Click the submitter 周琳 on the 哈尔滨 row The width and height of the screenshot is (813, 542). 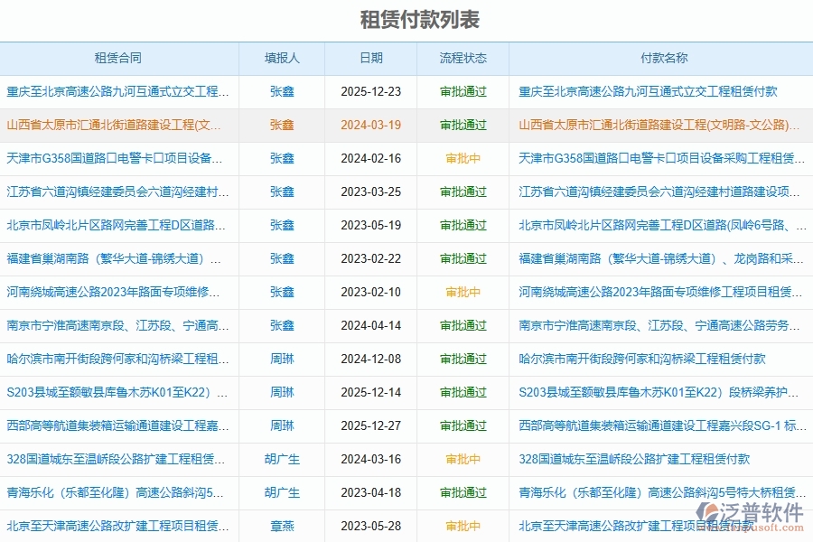(x=282, y=359)
